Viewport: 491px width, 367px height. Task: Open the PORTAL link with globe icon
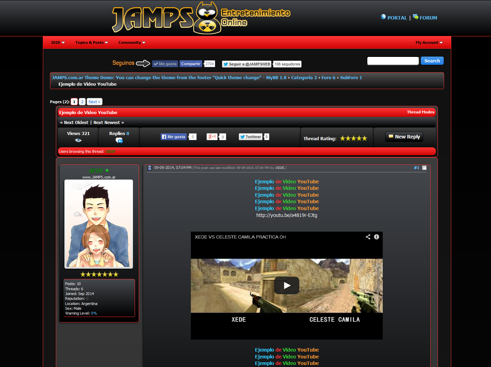[x=394, y=17]
